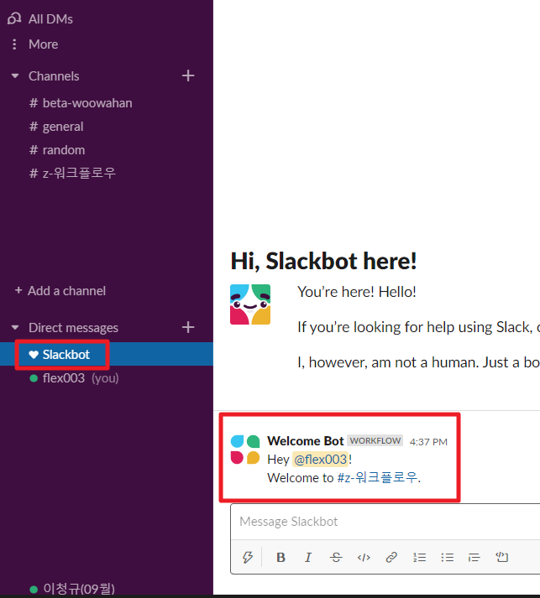The height and width of the screenshot is (598, 540).
Task: Click the 4:37 PM message timestamp
Action: pos(428,442)
